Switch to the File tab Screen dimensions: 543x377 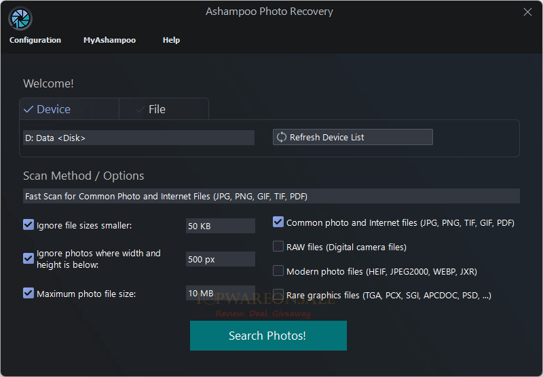[164, 109]
